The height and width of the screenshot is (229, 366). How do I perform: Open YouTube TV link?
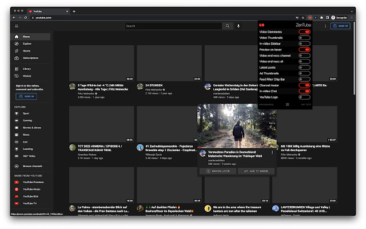point(30,204)
